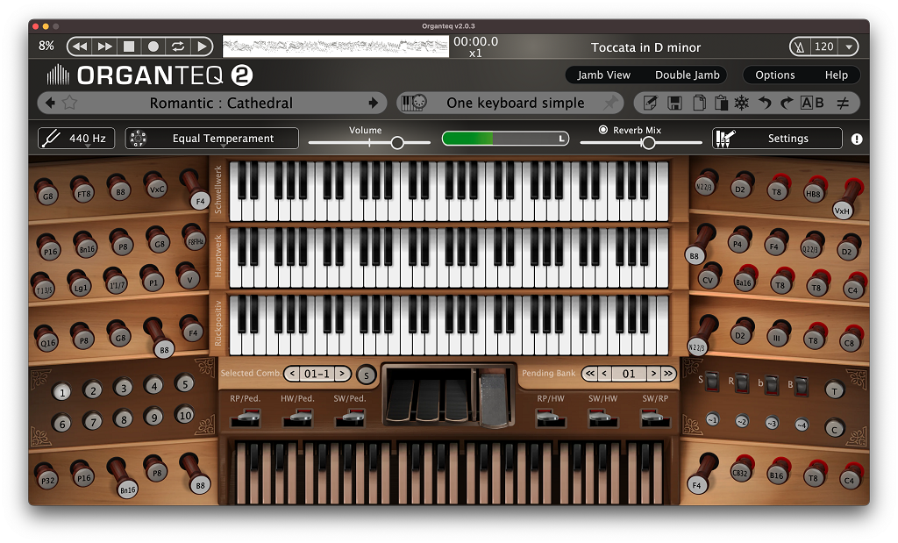Click the keyboard MIDI mapping icon
898x543 pixels.
point(414,104)
